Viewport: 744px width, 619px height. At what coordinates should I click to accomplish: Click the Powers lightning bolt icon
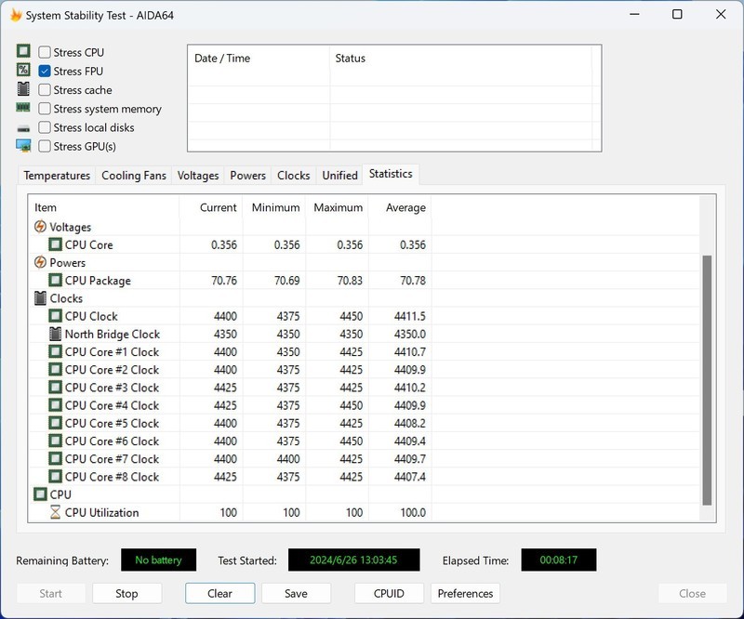[40, 263]
